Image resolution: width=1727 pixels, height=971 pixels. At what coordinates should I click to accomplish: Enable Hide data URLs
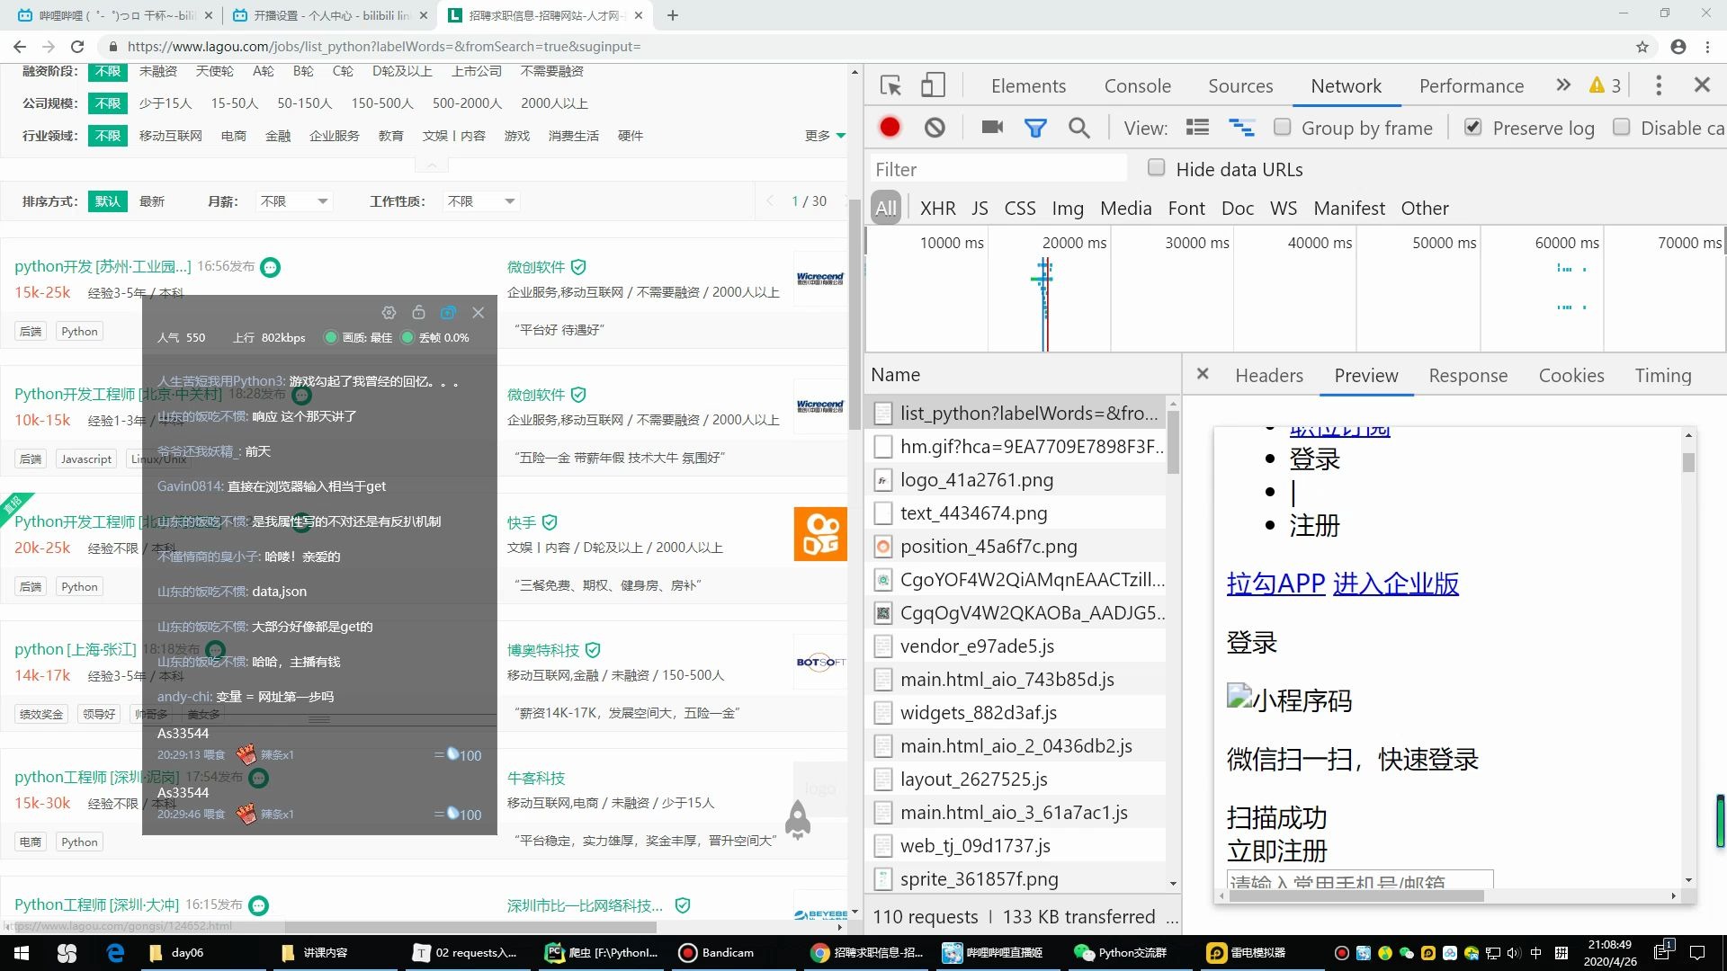(1155, 168)
